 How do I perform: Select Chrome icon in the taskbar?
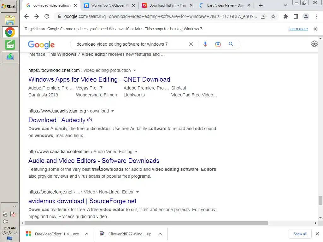point(10,32)
